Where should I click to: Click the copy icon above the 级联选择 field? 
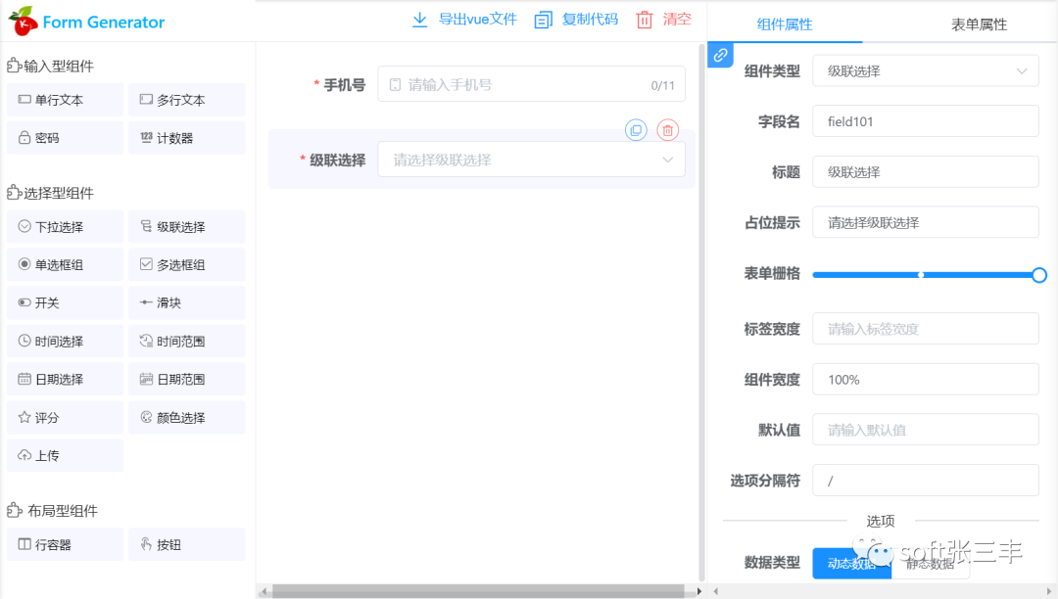tap(636, 130)
